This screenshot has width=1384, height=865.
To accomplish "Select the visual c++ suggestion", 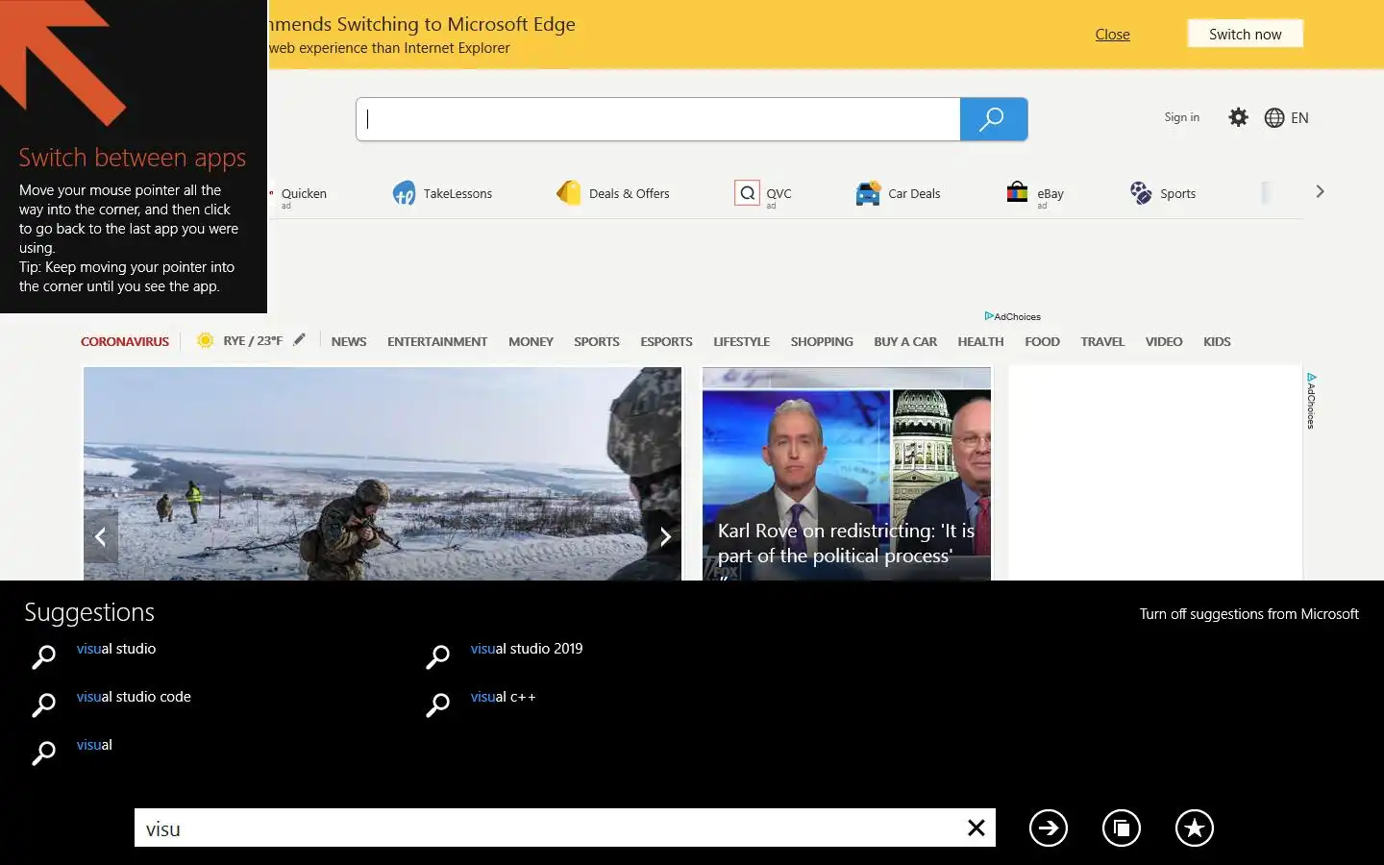I will [503, 697].
